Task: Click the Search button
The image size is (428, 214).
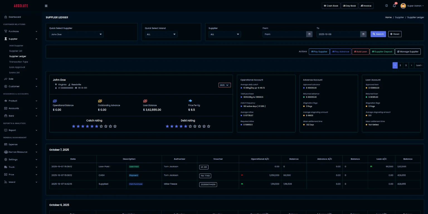Action: 378,34
